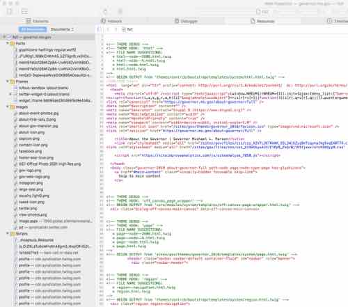348x307 pixels.
Task: Click the dock inspector to side icon
Action: [9, 11]
